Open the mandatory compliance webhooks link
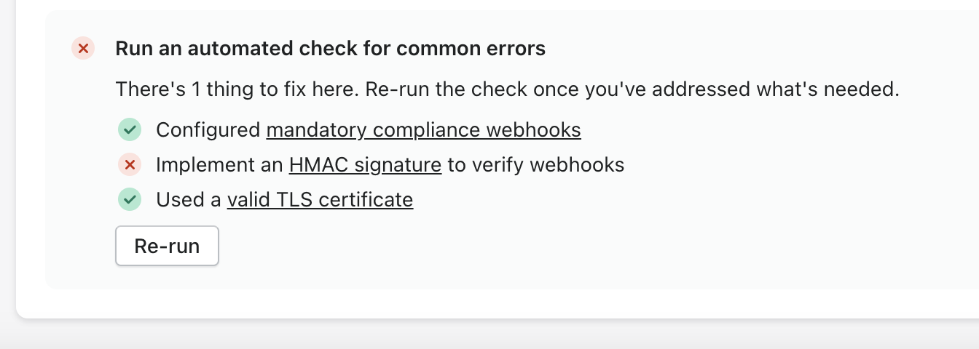979x349 pixels. (x=423, y=130)
